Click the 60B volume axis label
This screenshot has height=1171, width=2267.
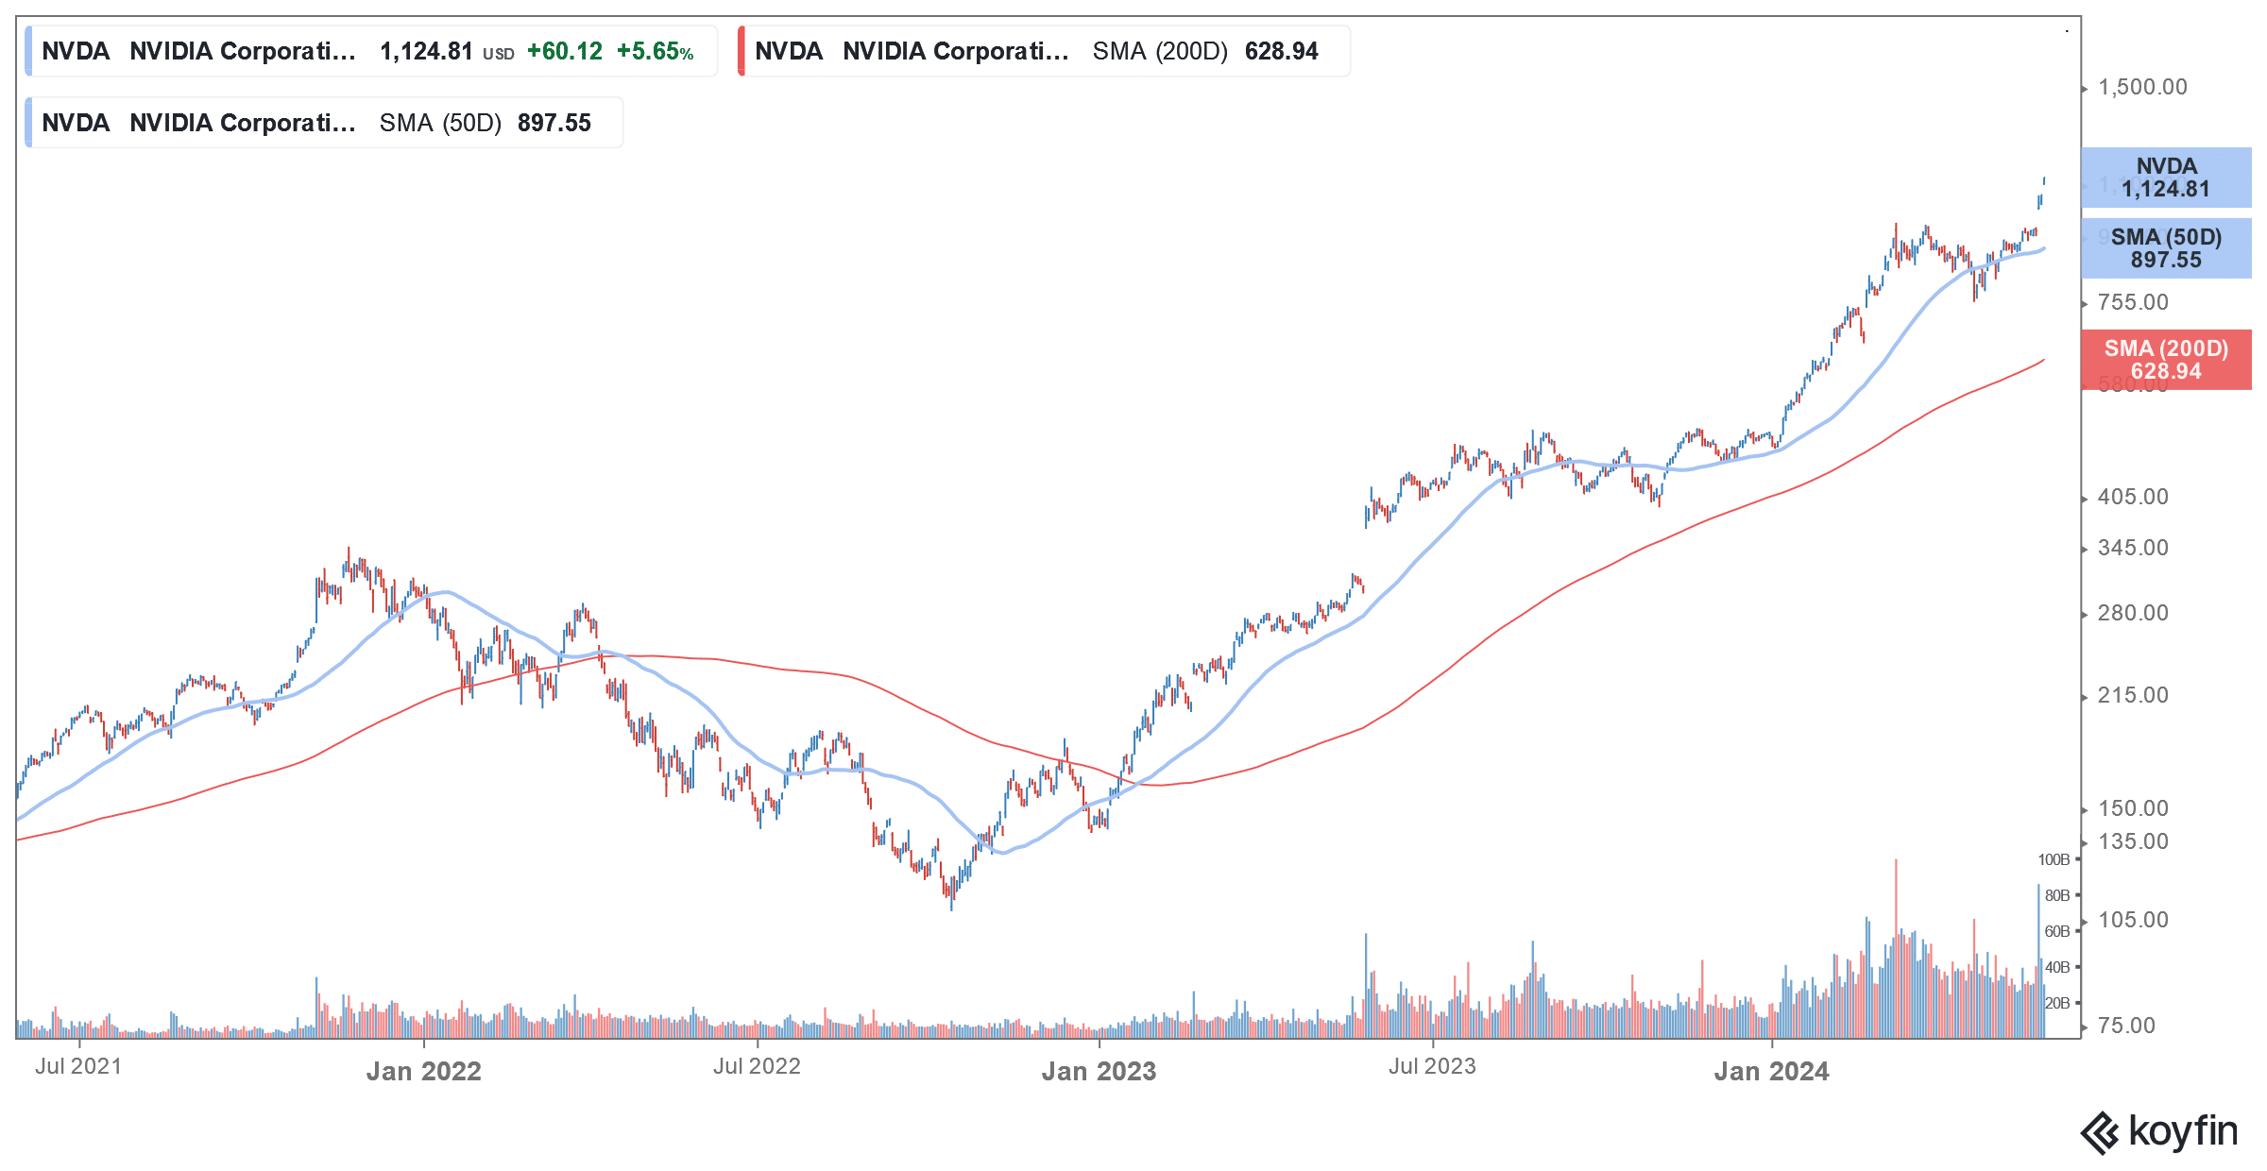coord(2057,931)
